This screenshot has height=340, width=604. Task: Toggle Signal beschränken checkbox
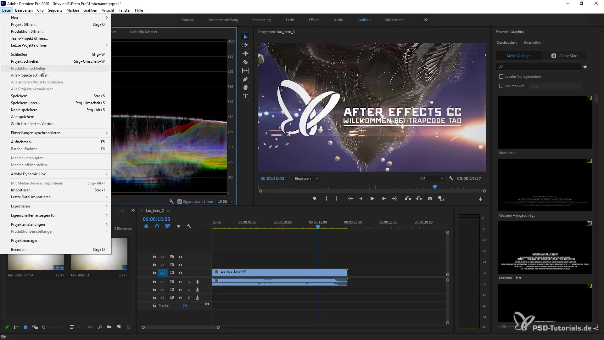point(180,201)
